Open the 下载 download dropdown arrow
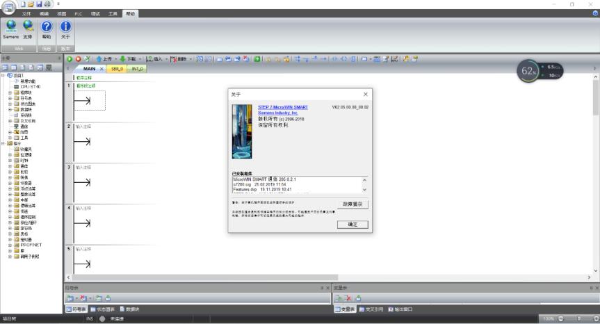 click(x=140, y=59)
